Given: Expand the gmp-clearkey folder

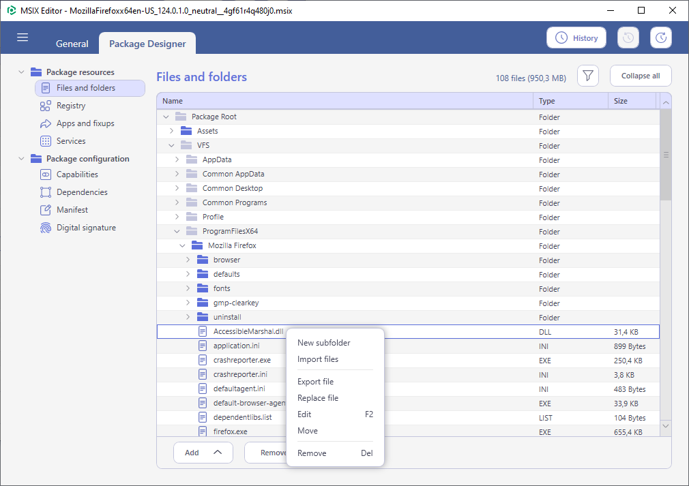Looking at the screenshot, I should tap(188, 303).
